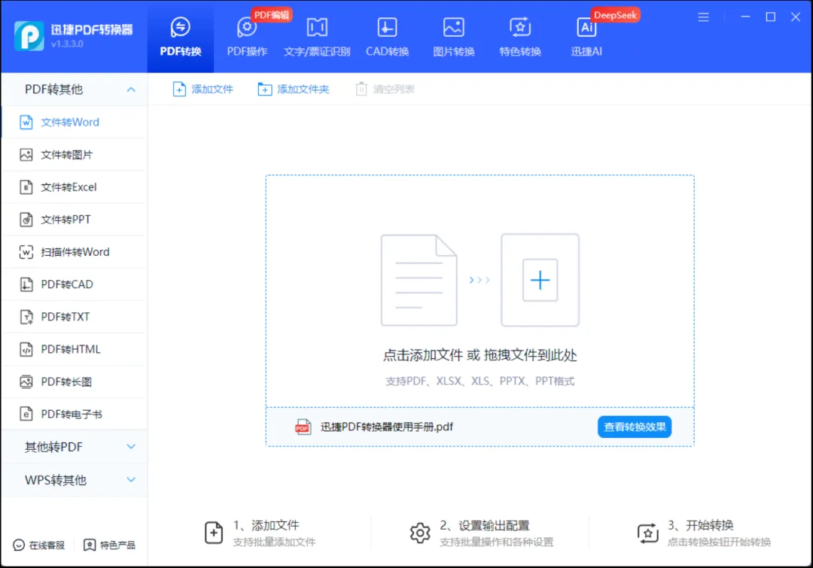Select 文件转PPT in sidebar

click(75, 219)
